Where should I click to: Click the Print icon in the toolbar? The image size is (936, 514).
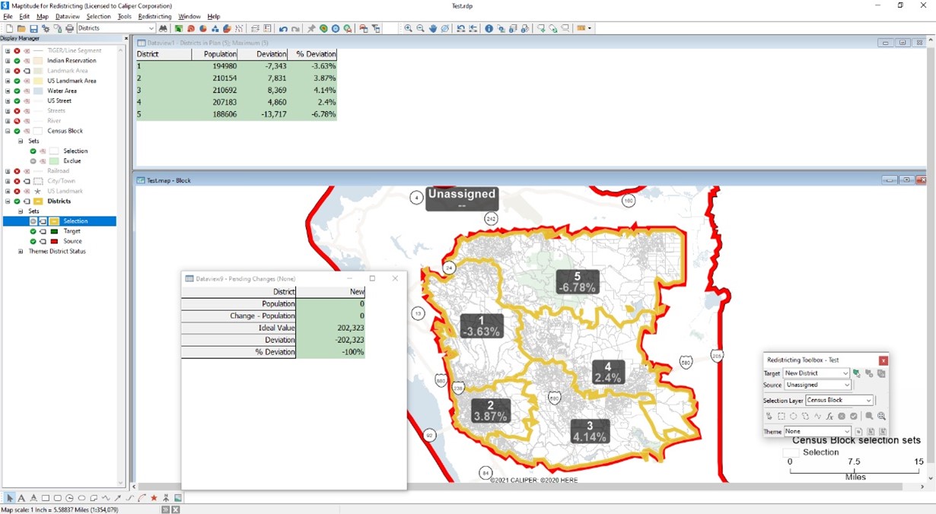pyautogui.click(x=69, y=29)
